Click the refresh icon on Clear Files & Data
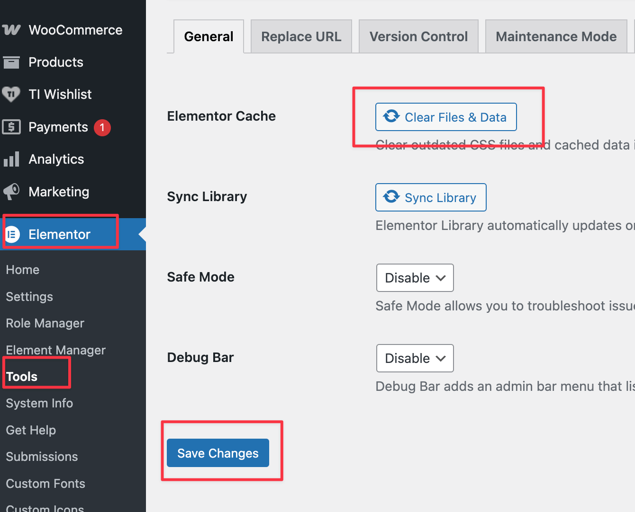This screenshot has width=635, height=512. coord(391,116)
